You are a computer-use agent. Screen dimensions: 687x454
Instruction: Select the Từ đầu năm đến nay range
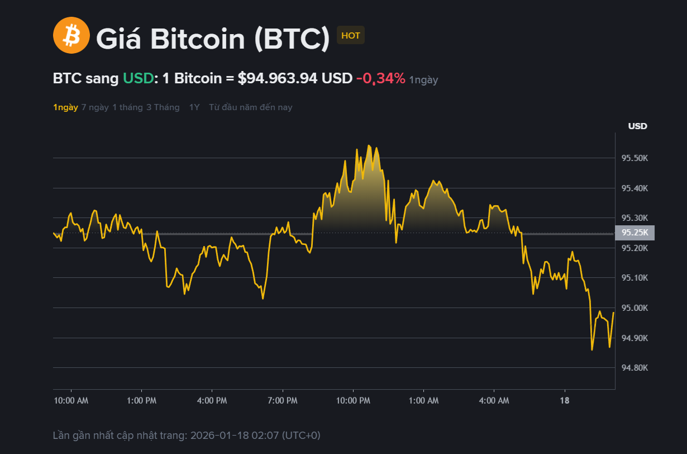[x=250, y=107]
